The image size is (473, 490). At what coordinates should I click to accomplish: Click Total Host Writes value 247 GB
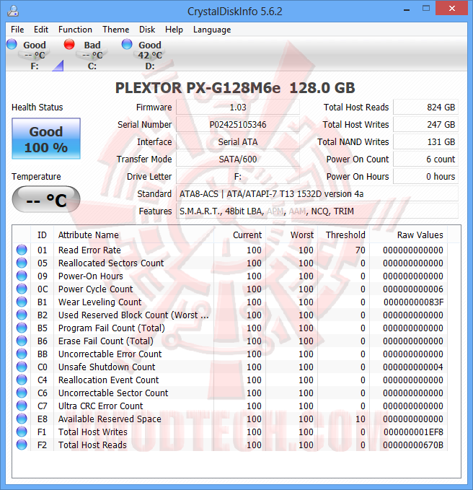point(425,125)
